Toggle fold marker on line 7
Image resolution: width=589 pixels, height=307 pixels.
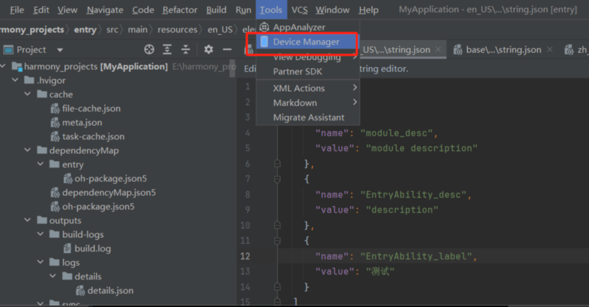pos(277,179)
